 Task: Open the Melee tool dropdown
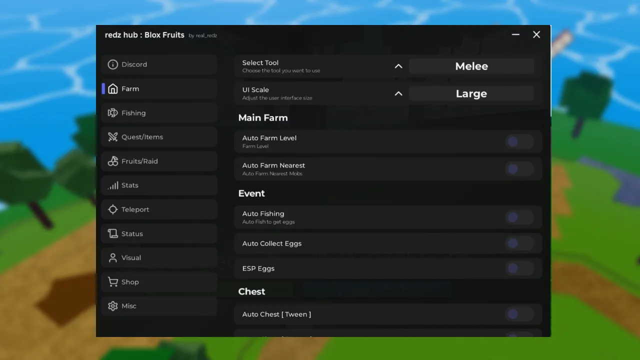[471, 66]
